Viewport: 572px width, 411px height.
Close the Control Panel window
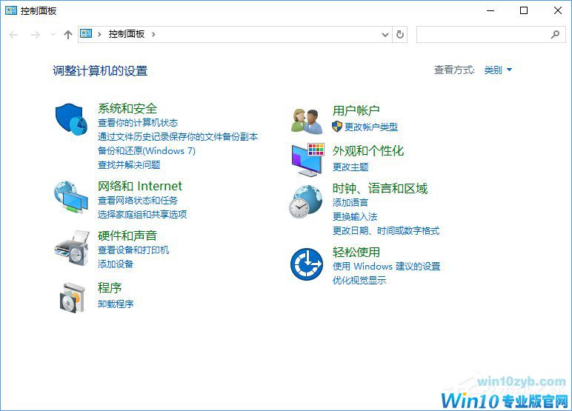coord(558,10)
